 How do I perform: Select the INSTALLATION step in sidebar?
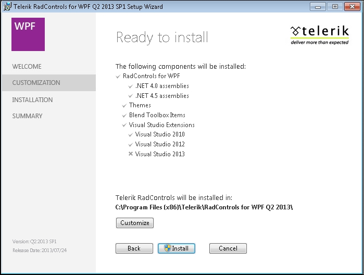coord(32,100)
